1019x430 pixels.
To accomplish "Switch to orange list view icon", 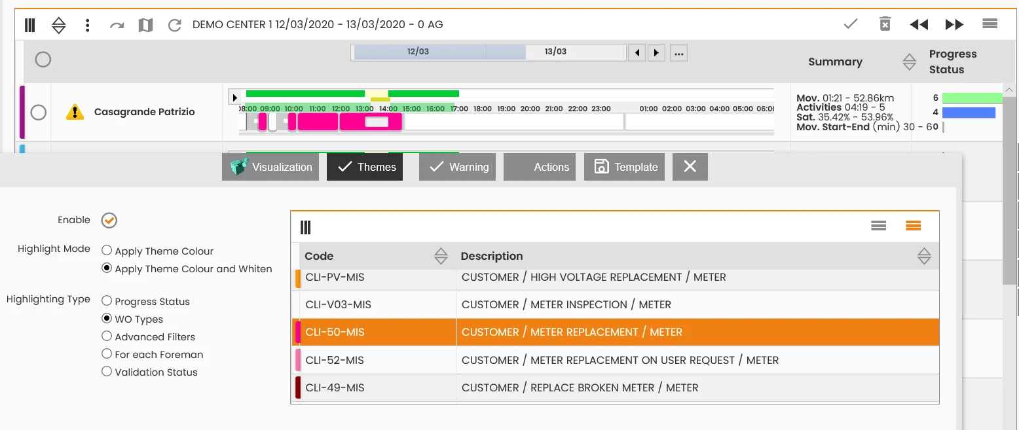I will point(913,226).
